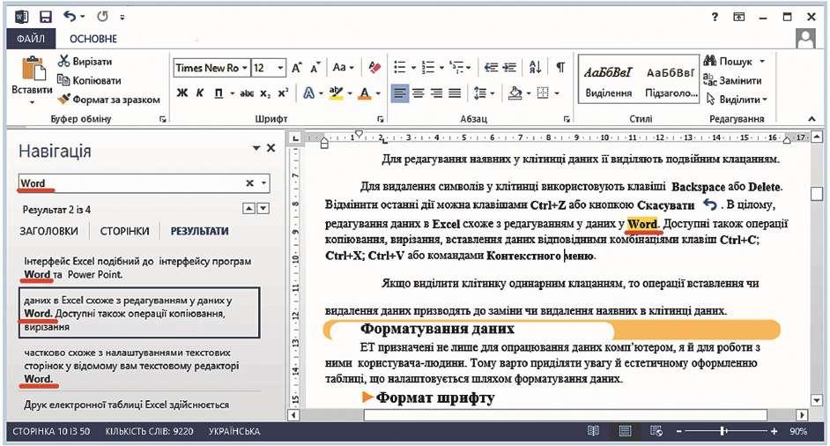Apply red font color A
This screenshot has height=446, width=830.
click(x=364, y=93)
